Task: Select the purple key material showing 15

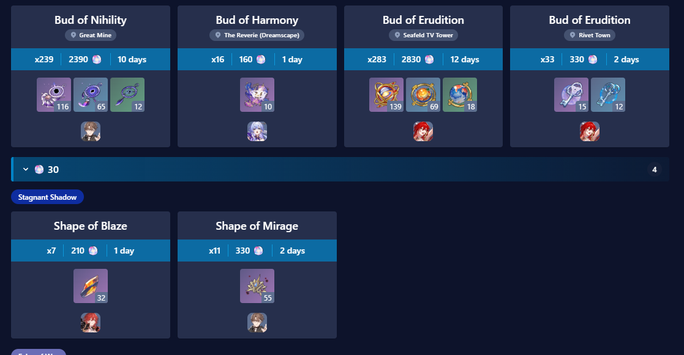Action: tap(571, 95)
